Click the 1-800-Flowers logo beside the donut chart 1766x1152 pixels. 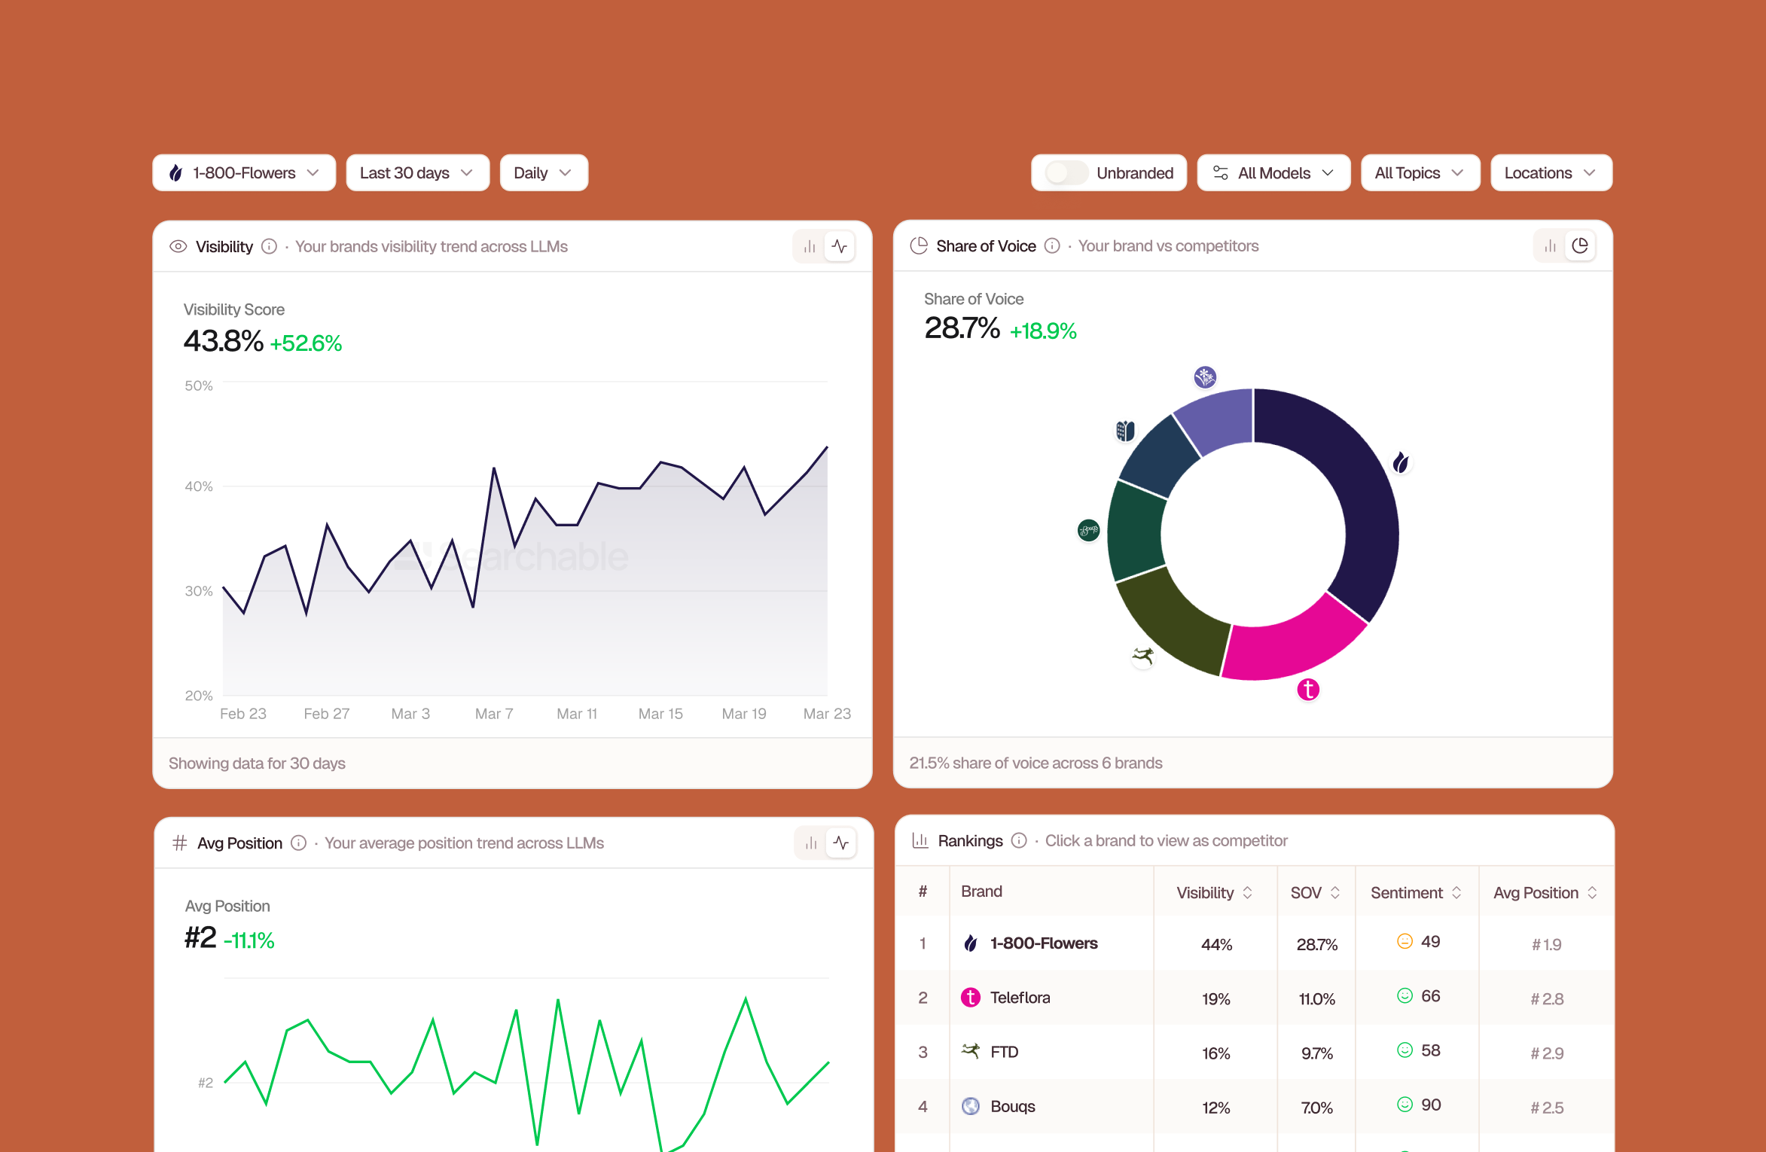click(x=1401, y=462)
